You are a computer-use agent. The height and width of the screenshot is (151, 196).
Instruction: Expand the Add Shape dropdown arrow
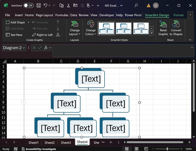click(x=28, y=22)
